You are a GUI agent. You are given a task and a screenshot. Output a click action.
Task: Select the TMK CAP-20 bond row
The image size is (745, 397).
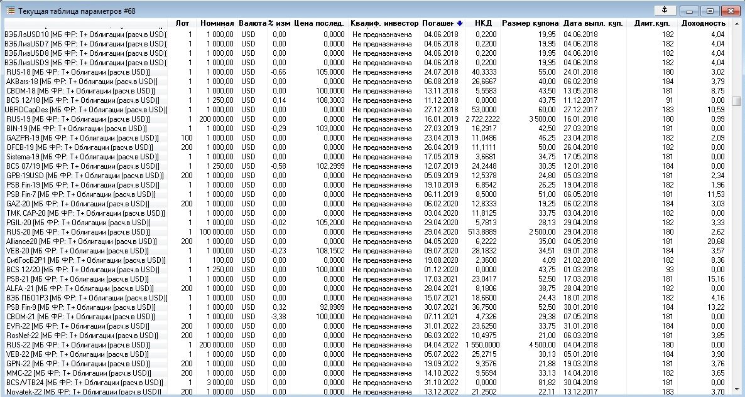366,213
